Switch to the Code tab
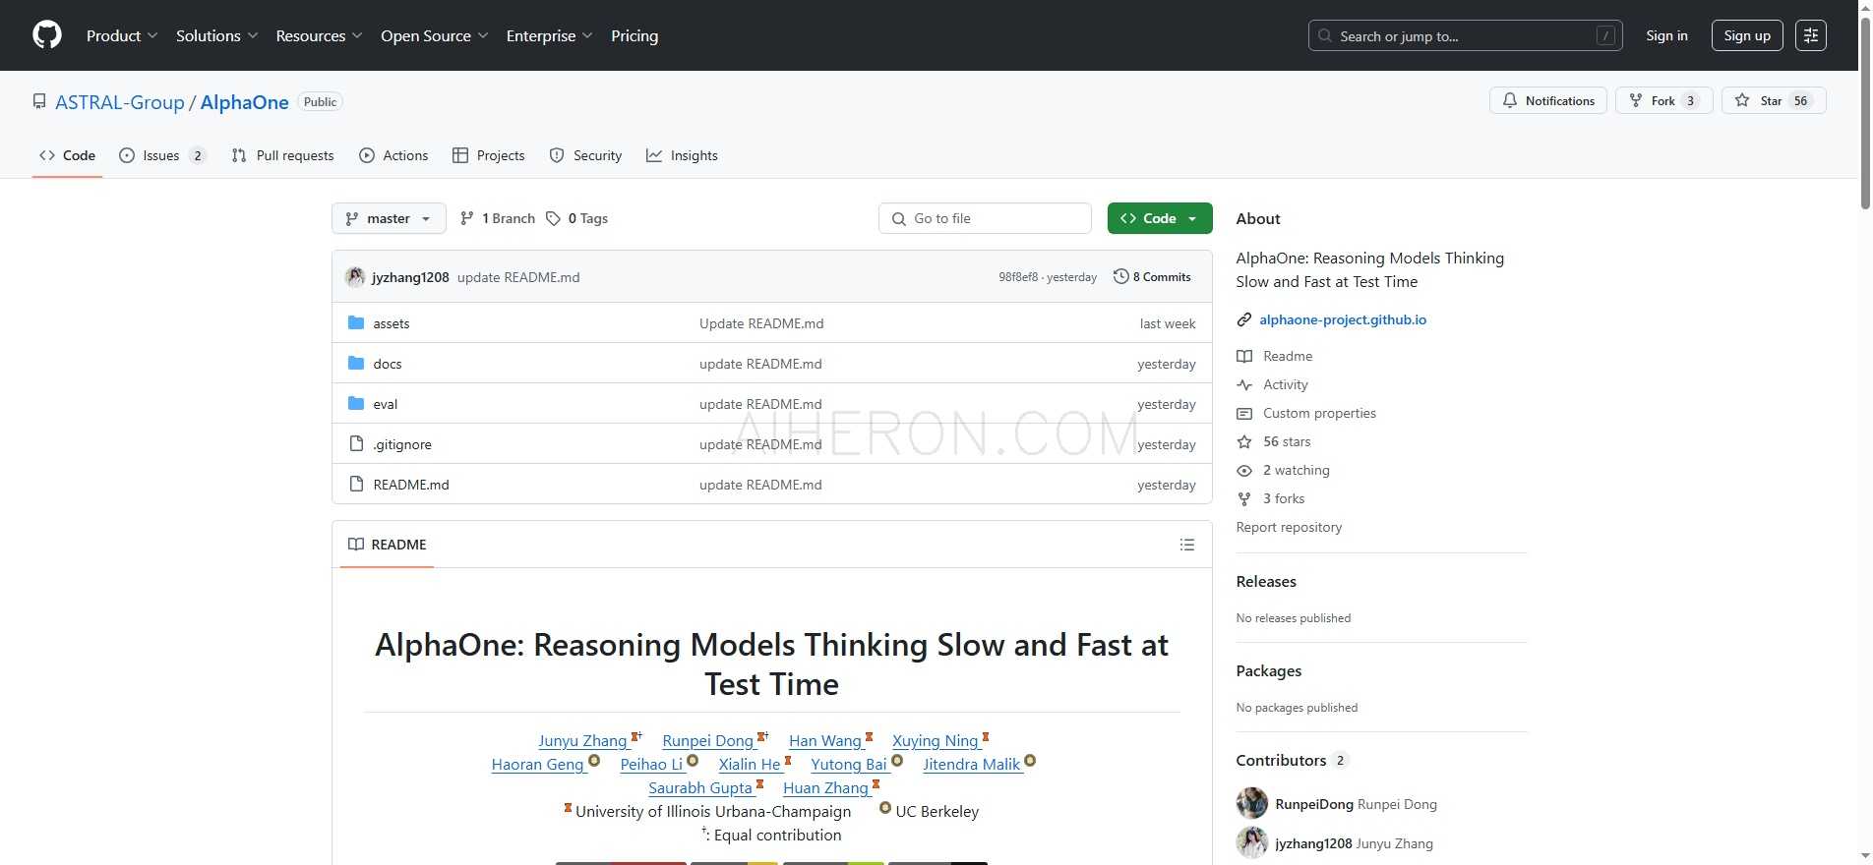 click(67, 155)
